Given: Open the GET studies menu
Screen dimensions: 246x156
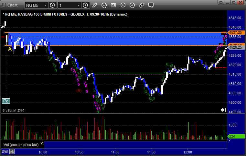Looking at the screenshot, I should pyautogui.click(x=113, y=5).
